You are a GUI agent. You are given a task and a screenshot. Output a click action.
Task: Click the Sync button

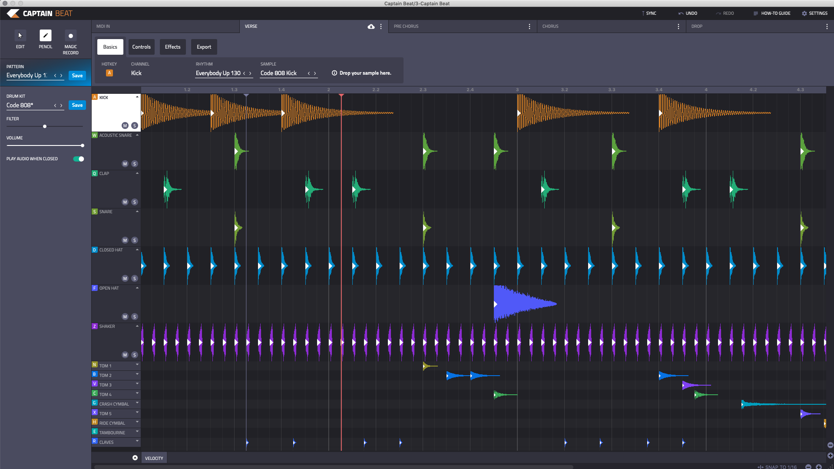(x=649, y=13)
